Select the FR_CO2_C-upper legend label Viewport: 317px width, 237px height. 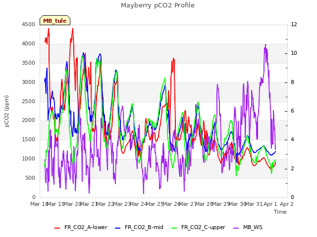click(203, 227)
